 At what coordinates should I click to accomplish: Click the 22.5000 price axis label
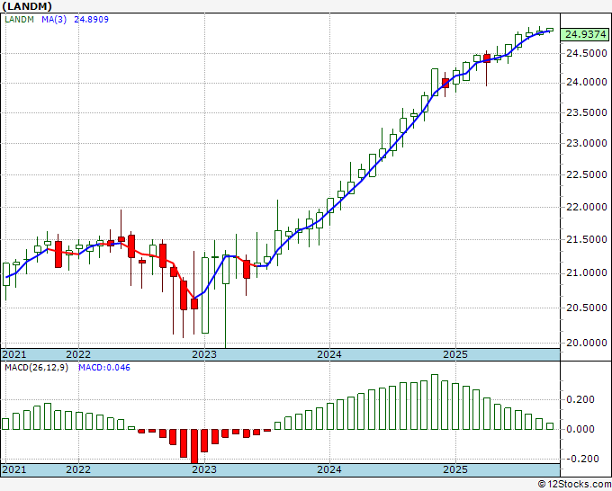tap(587, 174)
